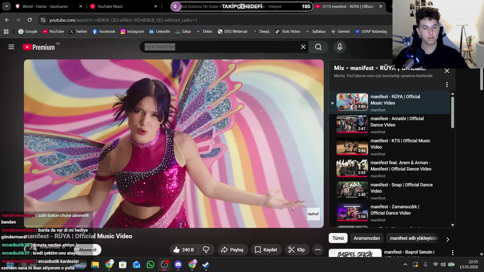The width and height of the screenshot is (484, 272).
Task: Open WhatsApp from the taskbar
Action: tap(150, 264)
